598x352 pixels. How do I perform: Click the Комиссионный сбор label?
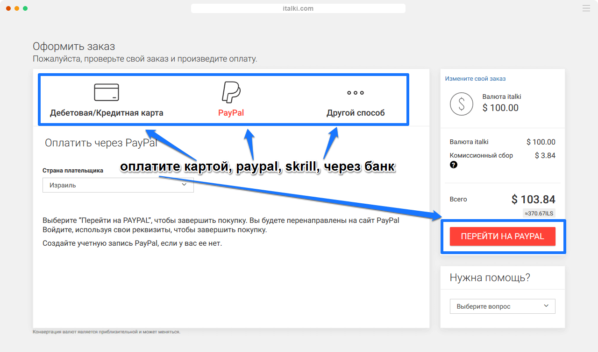[481, 156]
